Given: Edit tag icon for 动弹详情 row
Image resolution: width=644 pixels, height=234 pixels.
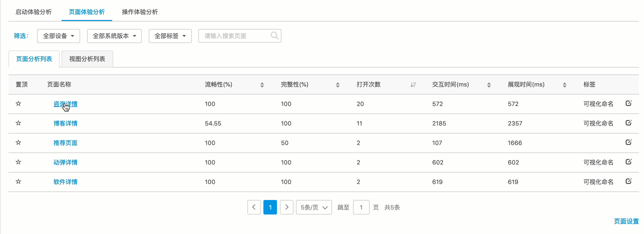Looking at the screenshot, I should point(628,162).
